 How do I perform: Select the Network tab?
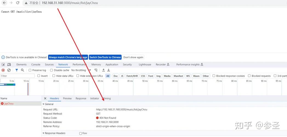[63, 65]
